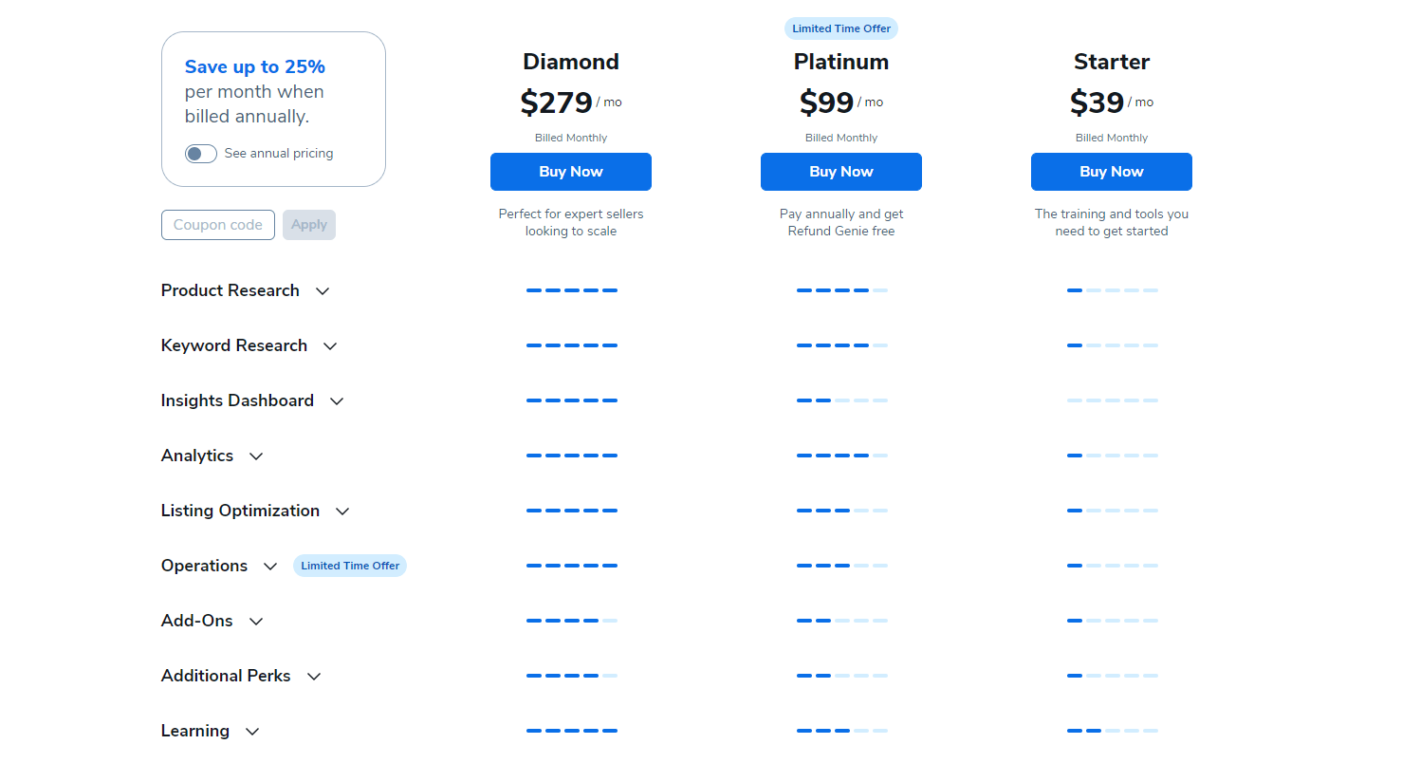
Task: Open the Add-Ons chevron arrow
Action: pyautogui.click(x=255, y=622)
